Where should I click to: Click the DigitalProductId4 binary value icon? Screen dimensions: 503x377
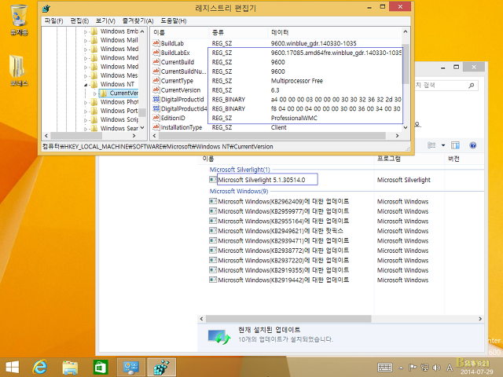pos(156,108)
